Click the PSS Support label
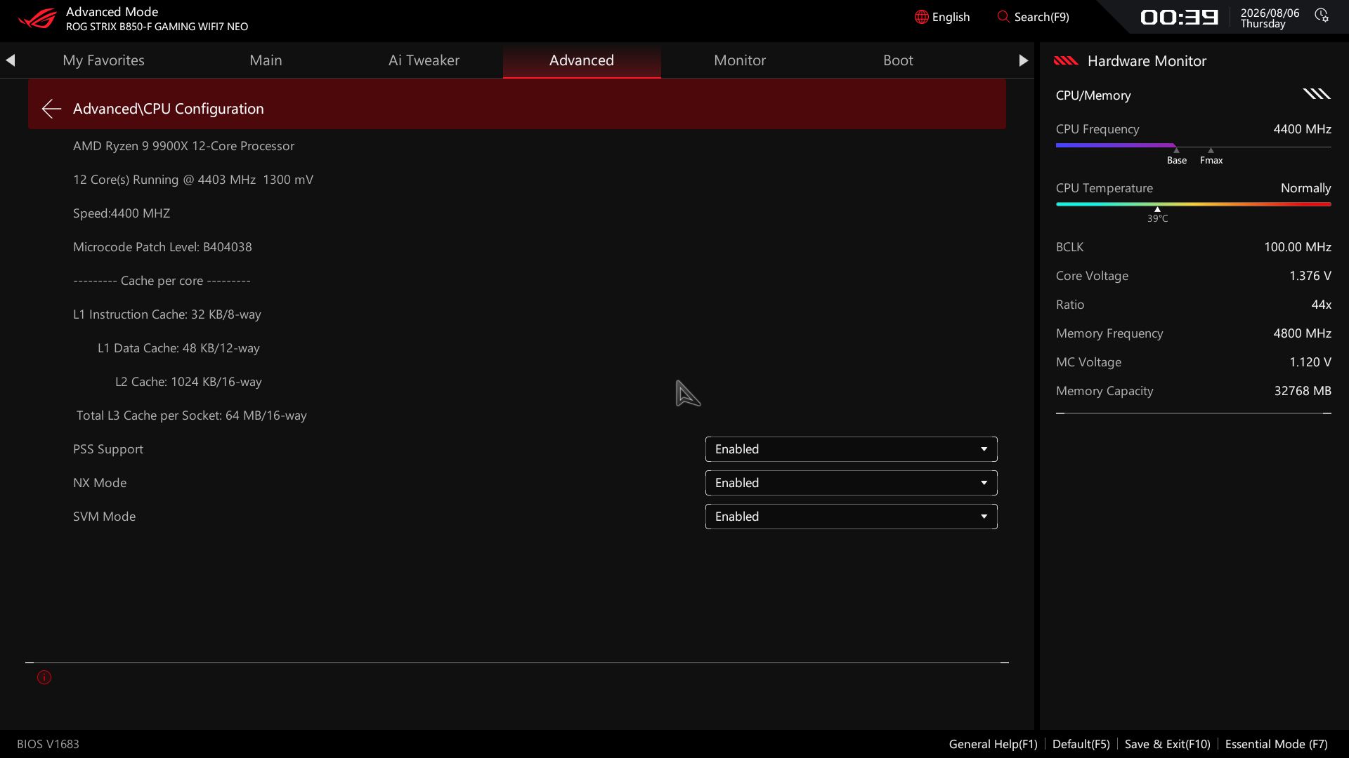Viewport: 1349px width, 758px height. click(x=108, y=449)
